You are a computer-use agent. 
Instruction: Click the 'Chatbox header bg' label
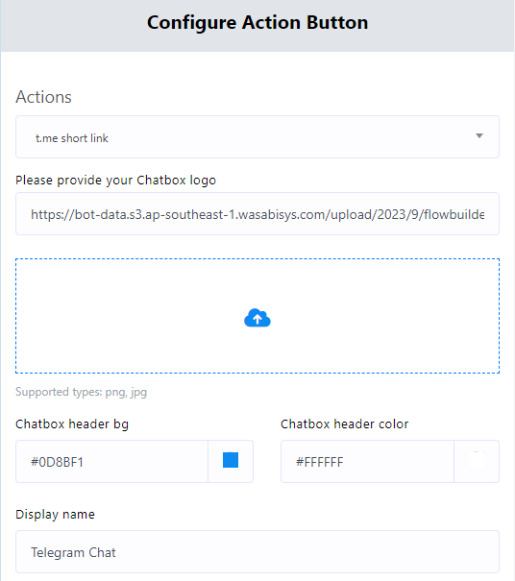point(72,424)
